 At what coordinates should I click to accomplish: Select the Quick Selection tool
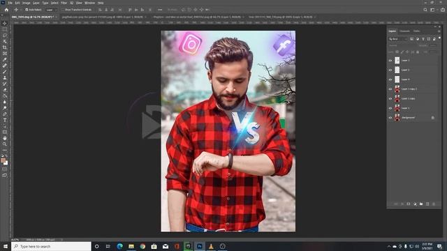coord(5,41)
